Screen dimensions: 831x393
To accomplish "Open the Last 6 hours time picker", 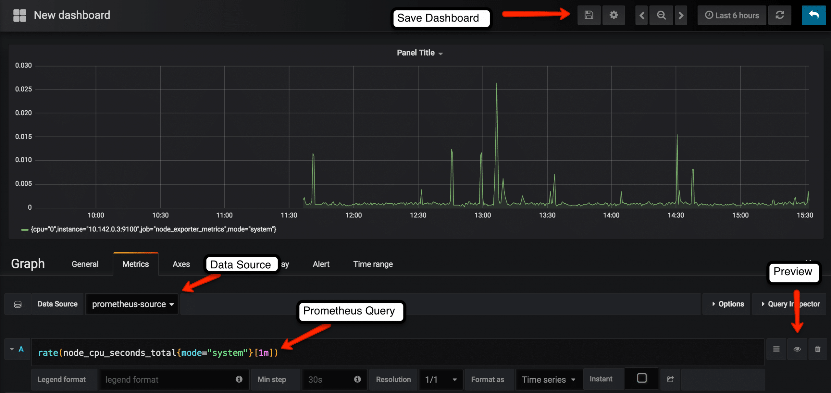I will [x=731, y=15].
